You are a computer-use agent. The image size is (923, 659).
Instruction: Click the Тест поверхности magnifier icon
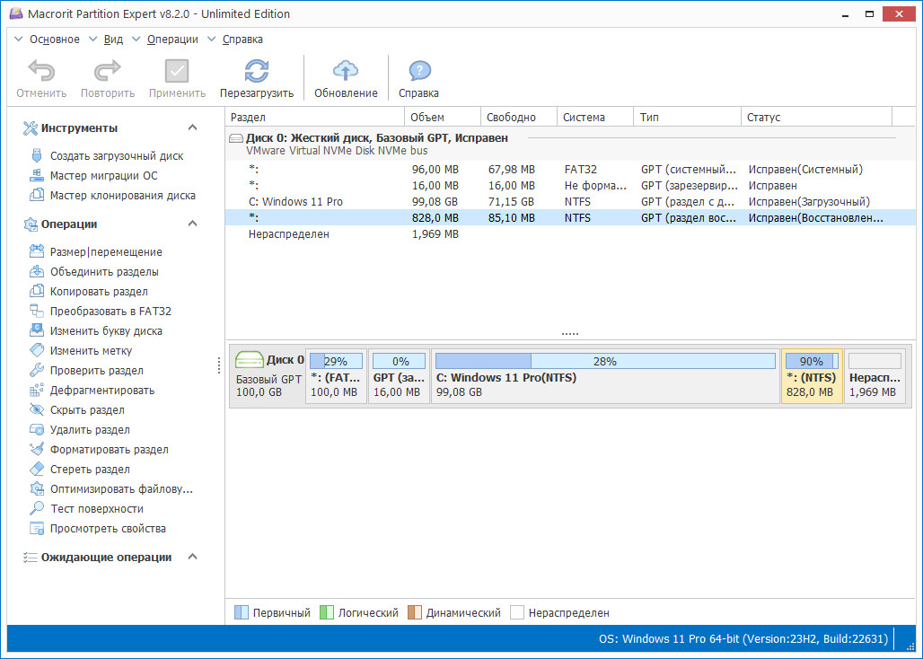tap(37, 509)
